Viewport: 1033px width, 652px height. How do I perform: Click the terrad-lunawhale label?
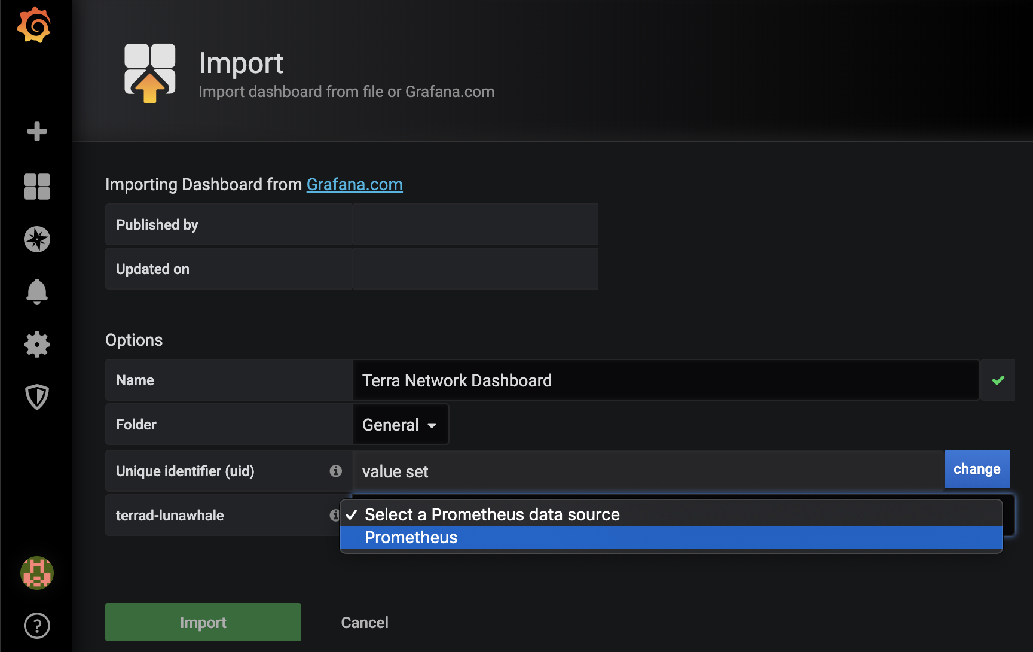click(x=170, y=516)
